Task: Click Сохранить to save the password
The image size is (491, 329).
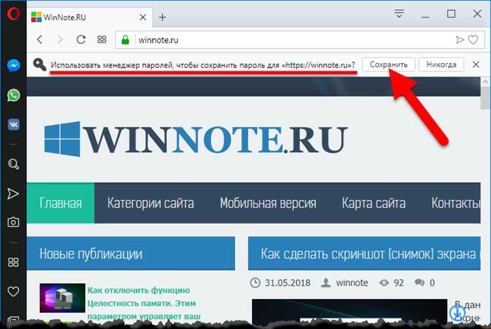Action: (389, 64)
